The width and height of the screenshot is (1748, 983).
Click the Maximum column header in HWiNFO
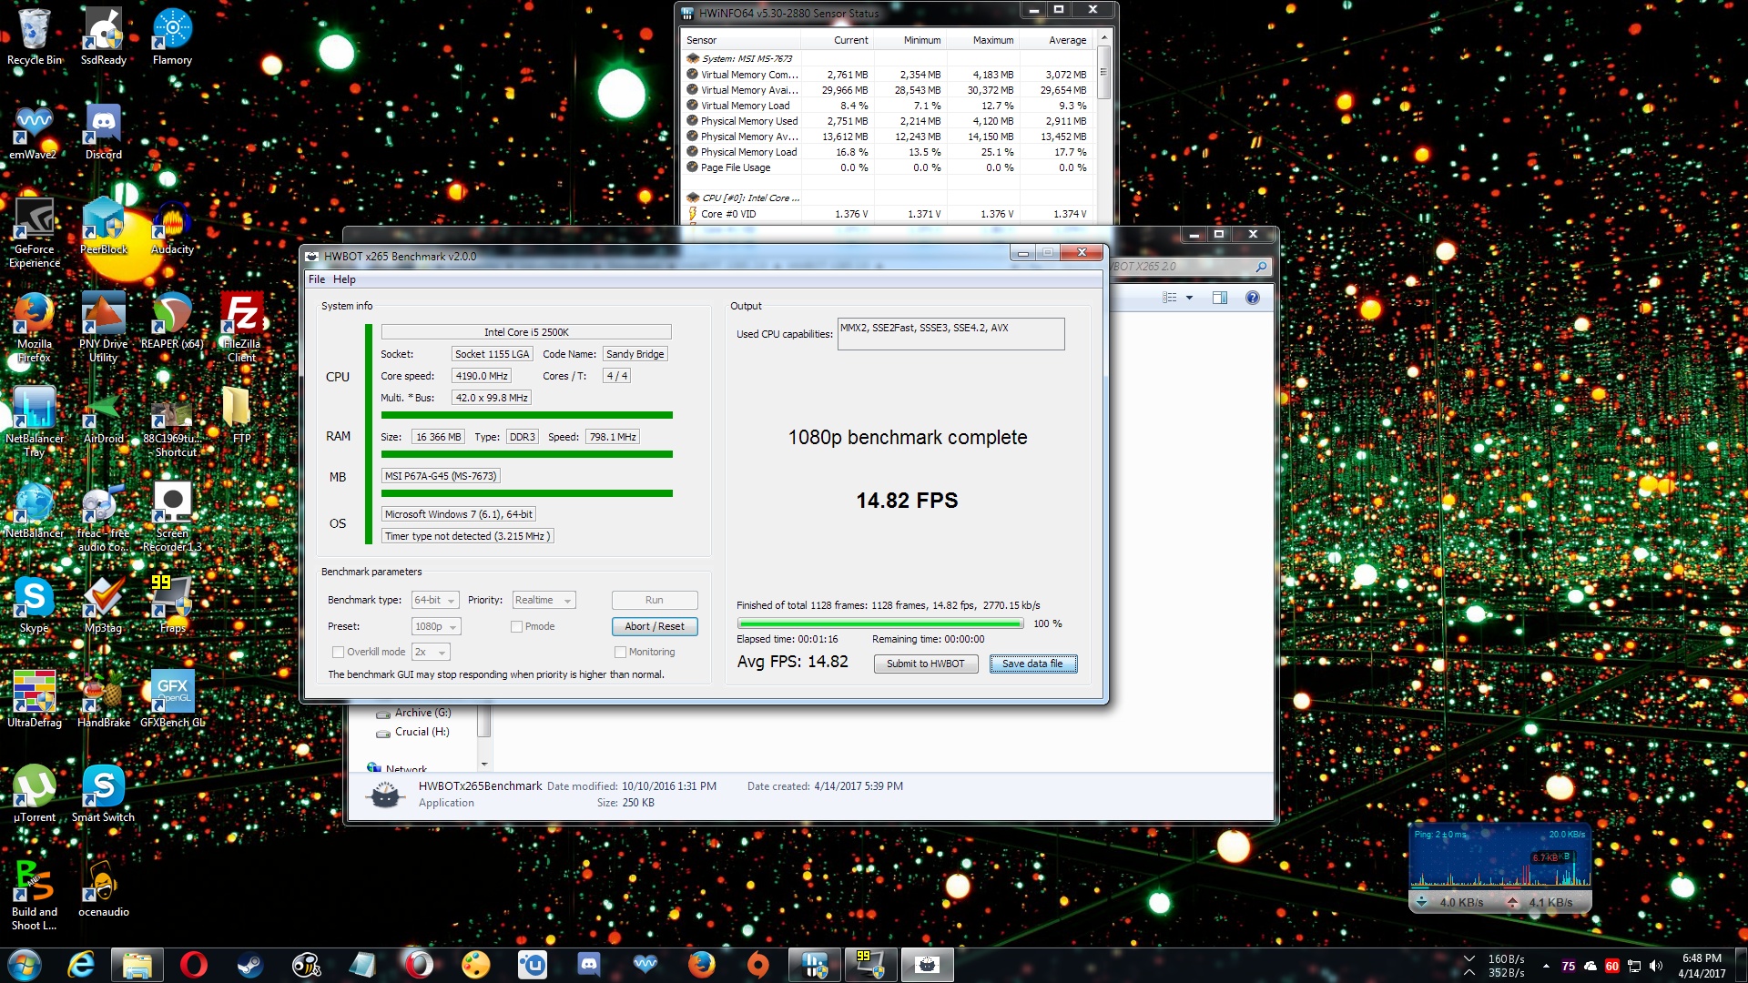(993, 40)
